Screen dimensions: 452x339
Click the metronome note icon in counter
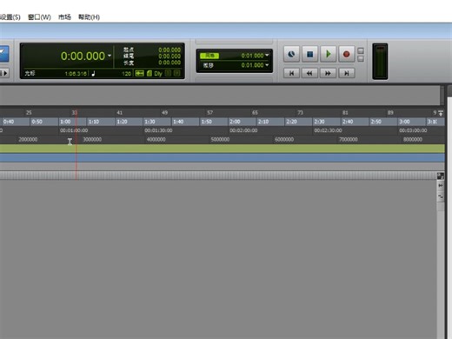93,74
